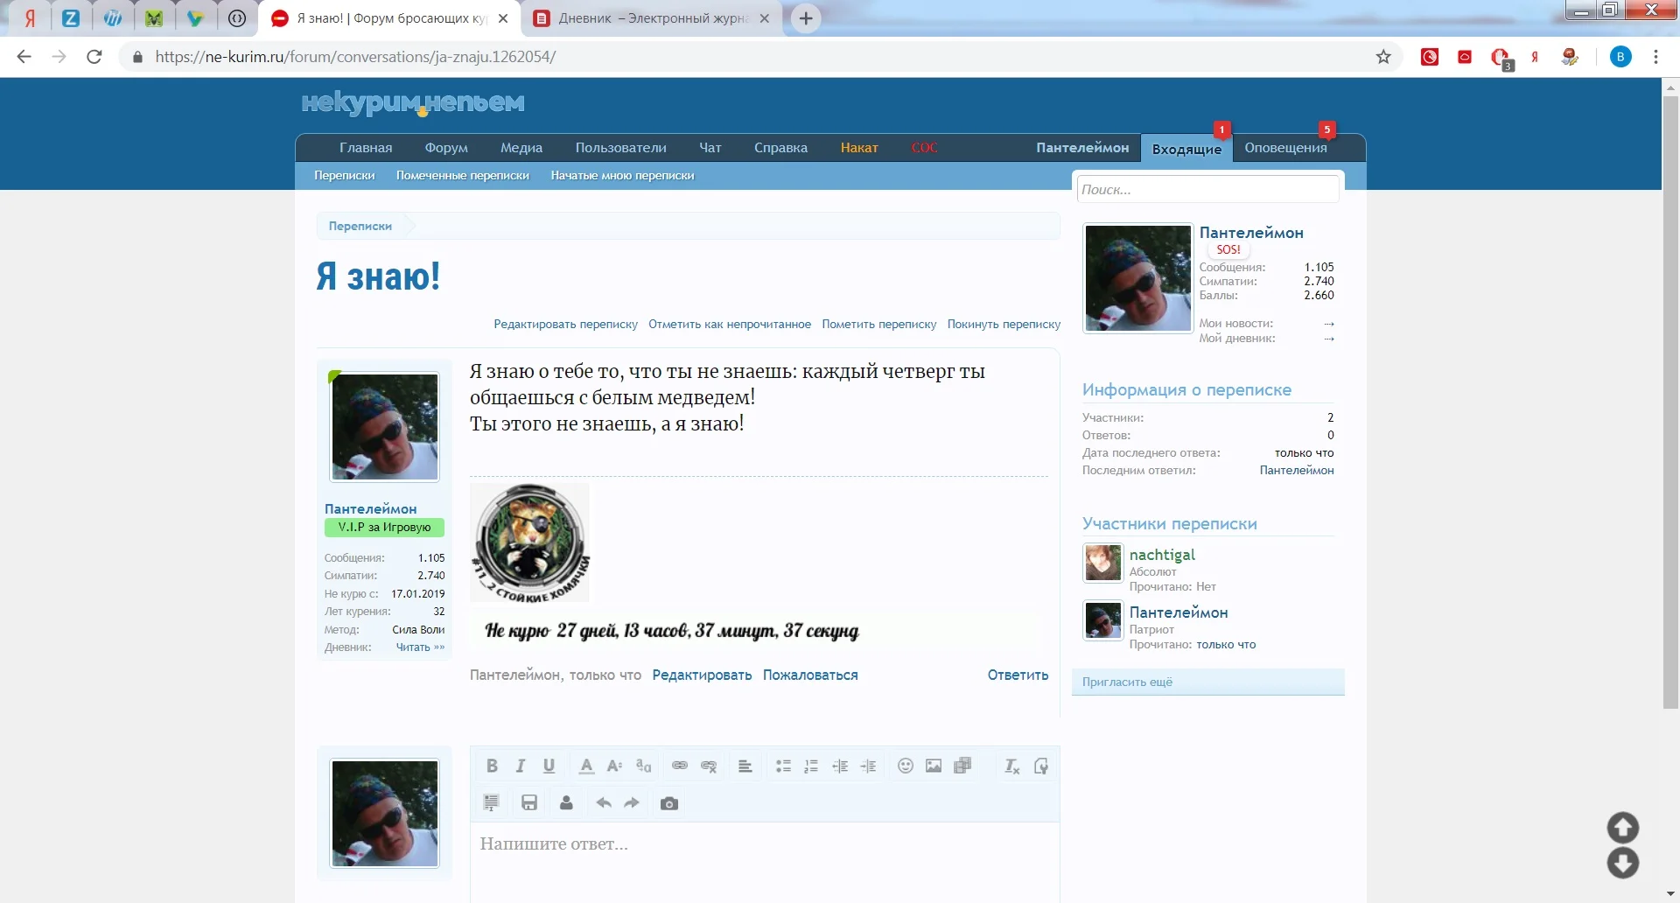
Task: Decrease indent with the outdent icon
Action: pyautogui.click(x=840, y=766)
